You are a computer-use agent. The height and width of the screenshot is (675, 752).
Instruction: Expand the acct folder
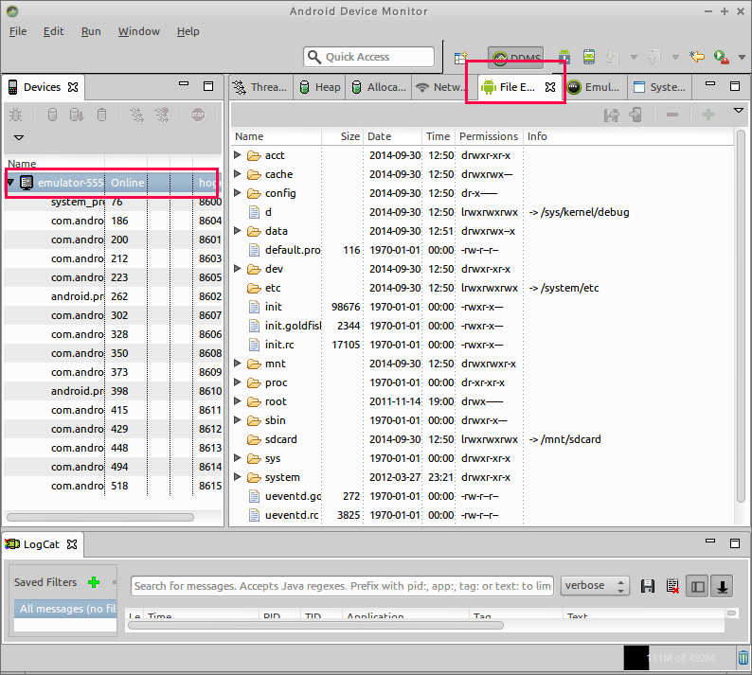pos(237,155)
